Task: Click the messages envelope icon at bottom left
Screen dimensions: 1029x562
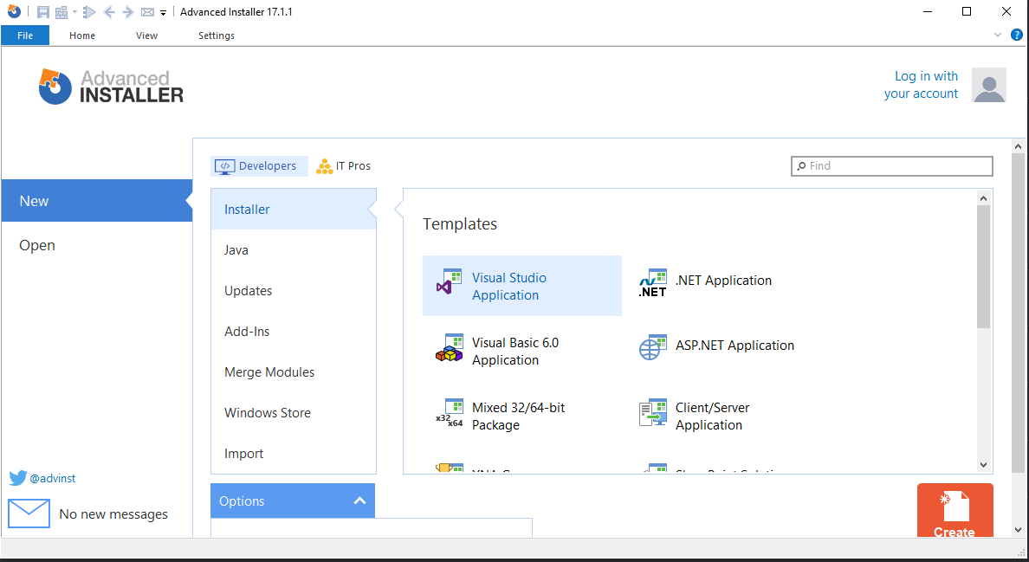Action: click(29, 514)
